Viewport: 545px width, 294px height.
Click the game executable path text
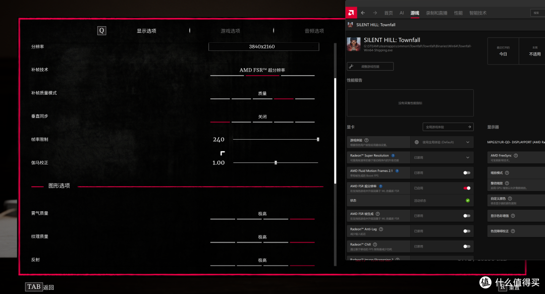point(417,48)
